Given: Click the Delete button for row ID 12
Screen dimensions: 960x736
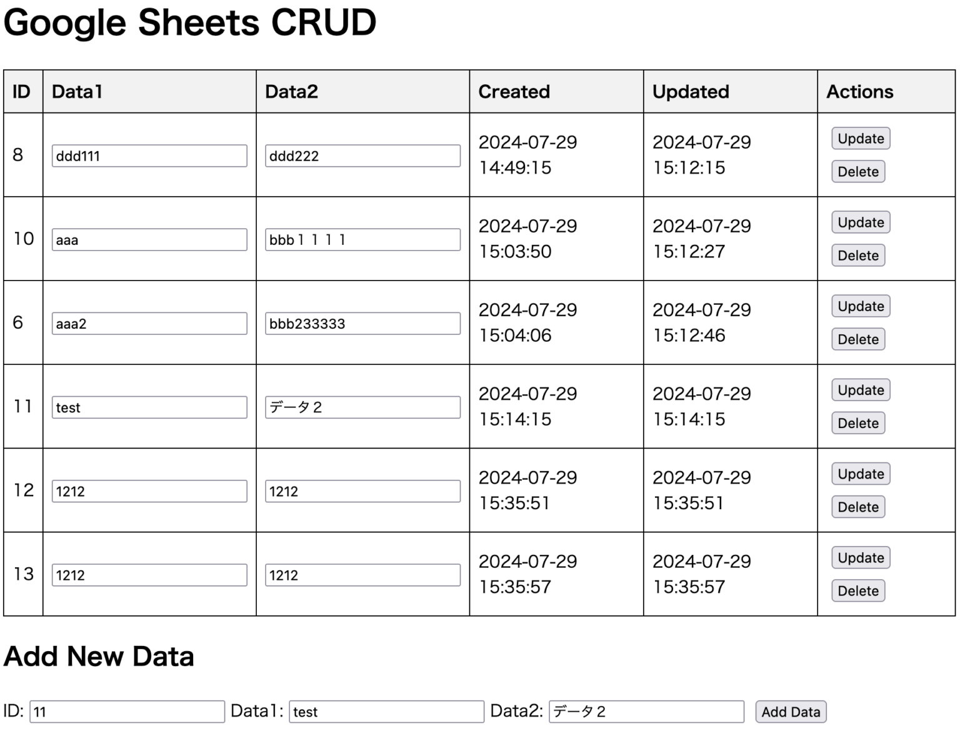Looking at the screenshot, I should pyautogui.click(x=857, y=506).
